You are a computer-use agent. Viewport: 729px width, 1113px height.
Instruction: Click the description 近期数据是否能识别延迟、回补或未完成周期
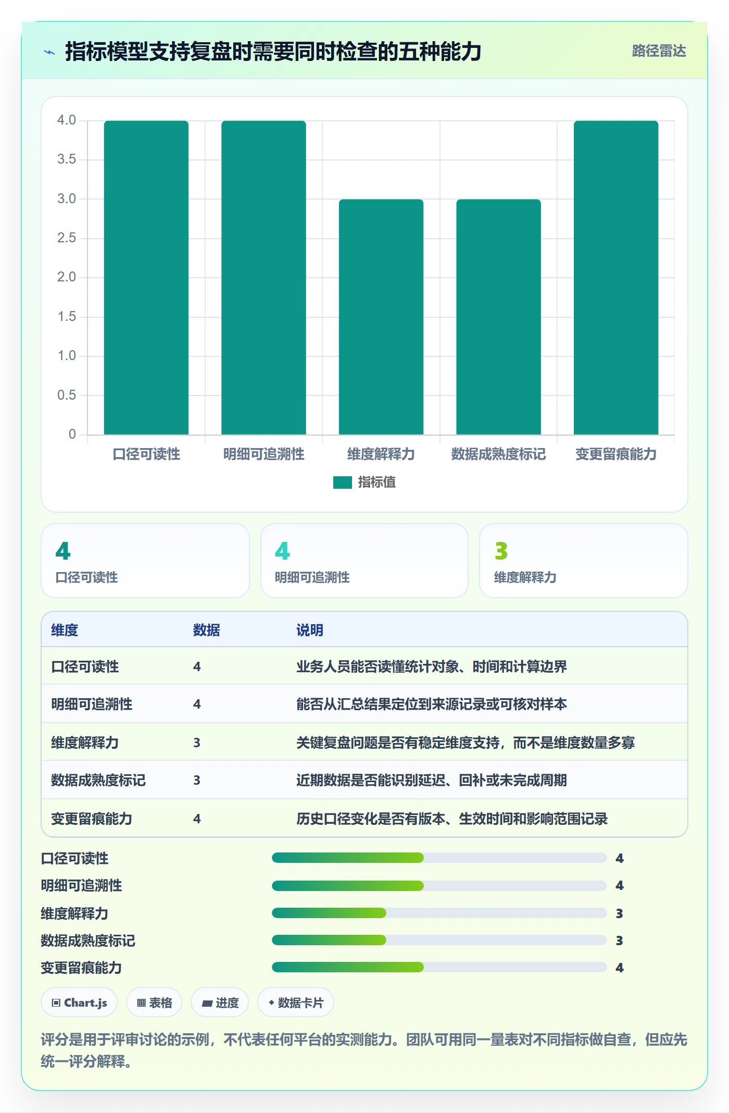pos(432,780)
